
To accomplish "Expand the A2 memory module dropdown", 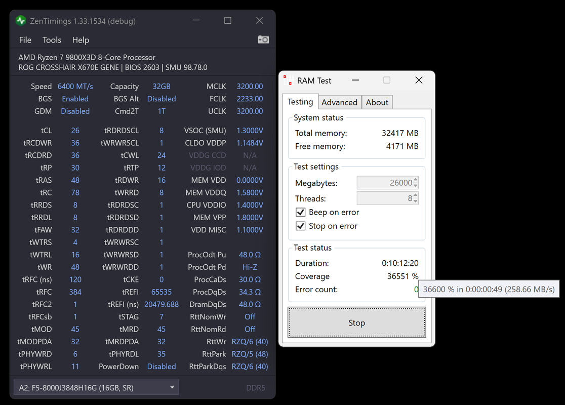I will click(x=96, y=388).
